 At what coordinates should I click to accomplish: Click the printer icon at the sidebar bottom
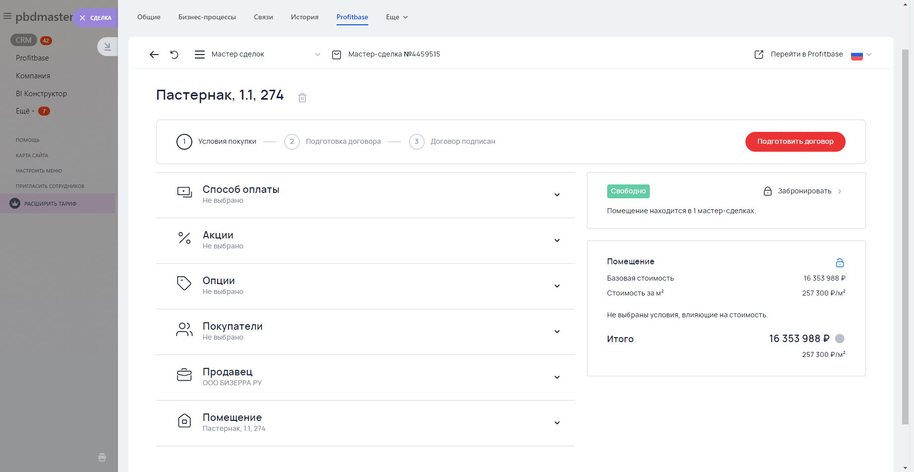click(102, 458)
